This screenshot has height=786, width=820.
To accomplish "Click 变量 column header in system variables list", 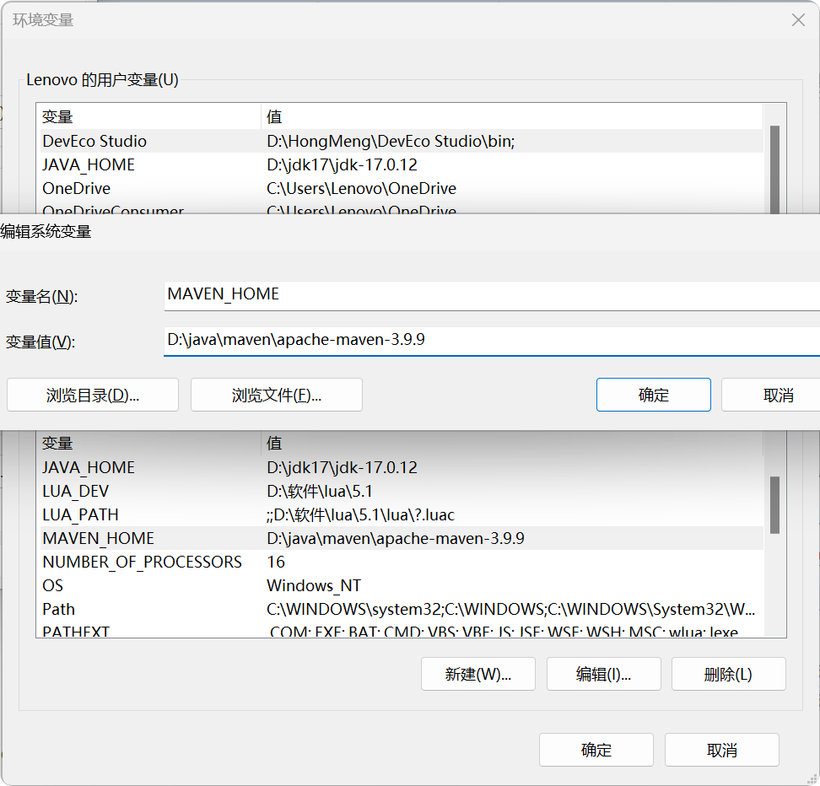I will (148, 443).
